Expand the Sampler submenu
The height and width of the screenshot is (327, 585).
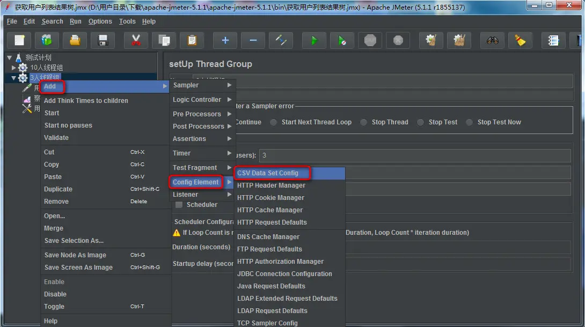coord(202,85)
